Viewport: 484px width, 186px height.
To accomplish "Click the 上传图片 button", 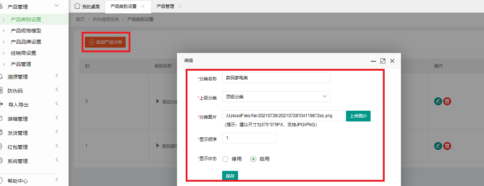I will coord(358,116).
